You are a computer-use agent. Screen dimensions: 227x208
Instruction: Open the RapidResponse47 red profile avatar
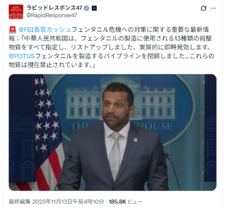pyautogui.click(x=16, y=12)
